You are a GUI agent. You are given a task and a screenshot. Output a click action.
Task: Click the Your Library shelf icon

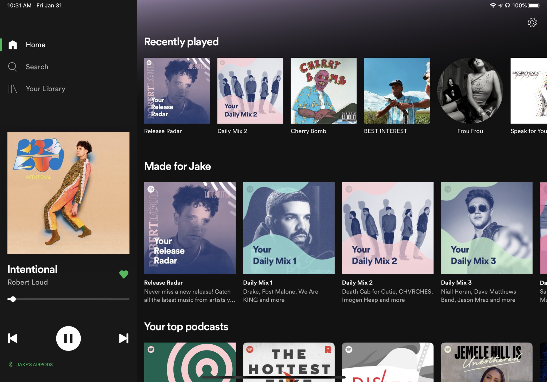[12, 89]
